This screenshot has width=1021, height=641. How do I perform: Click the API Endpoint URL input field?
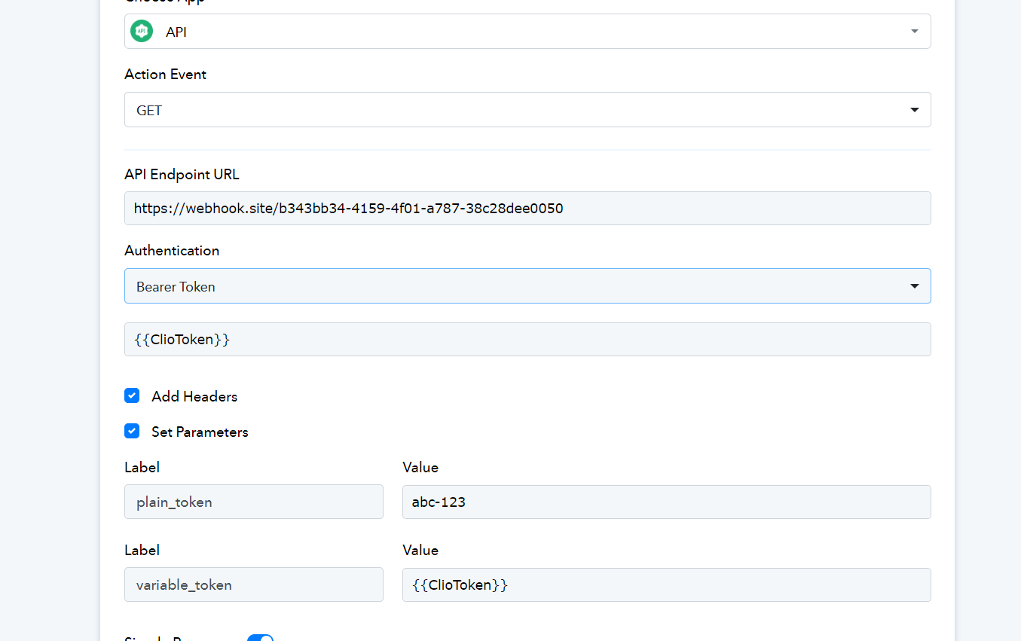[527, 209]
